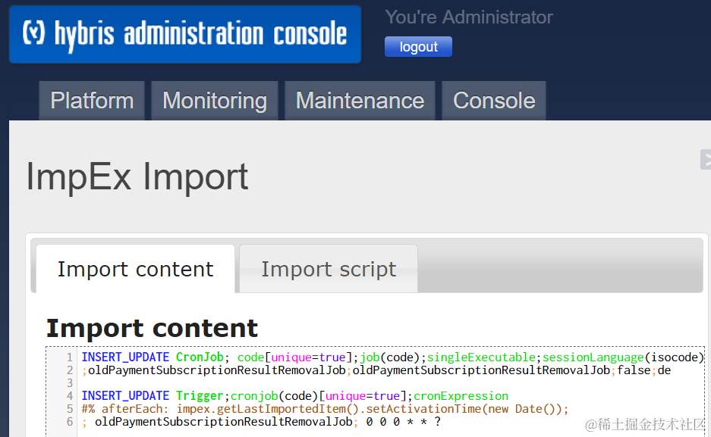Click the "Import content" bold section heading
Image resolution: width=711 pixels, height=437 pixels.
tap(152, 328)
